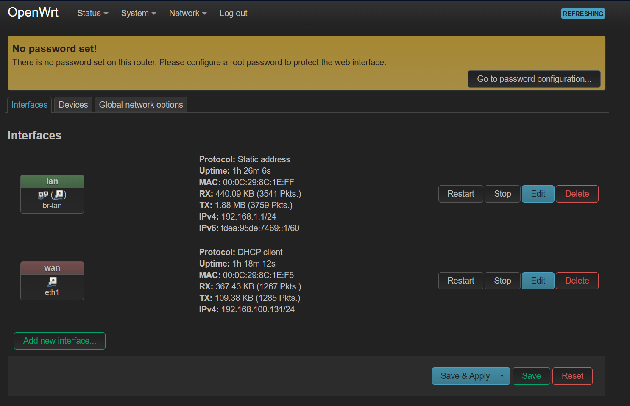This screenshot has height=406, width=630.
Task: Delete the lan interface
Action: [577, 194]
